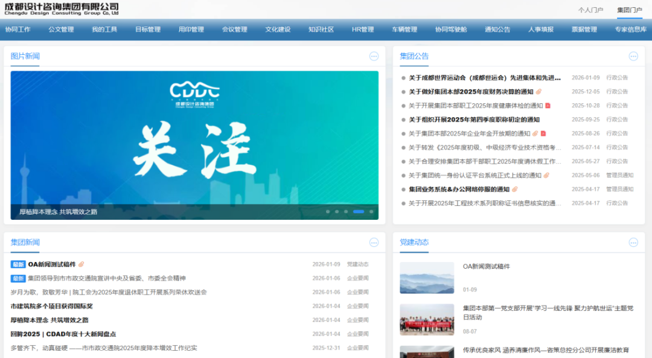This screenshot has width=652, height=358.
Task: Click PDF icon beside 企业年金开放期的通知
Action: [543, 133]
